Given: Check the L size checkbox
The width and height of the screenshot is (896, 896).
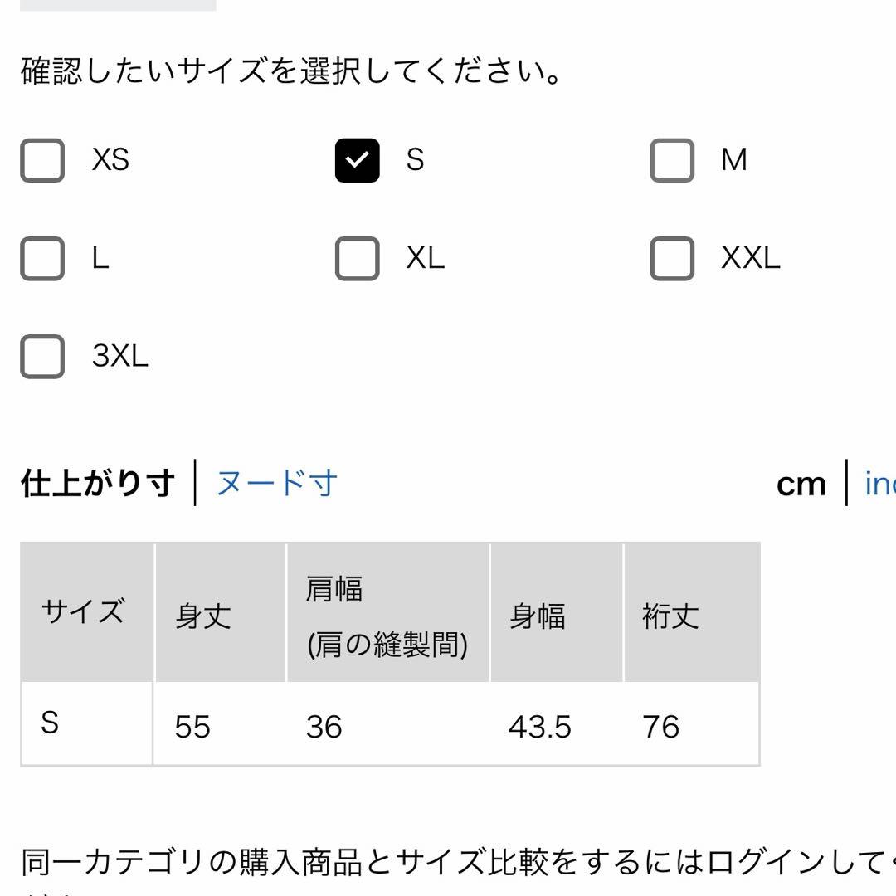Looking at the screenshot, I should click(x=42, y=258).
